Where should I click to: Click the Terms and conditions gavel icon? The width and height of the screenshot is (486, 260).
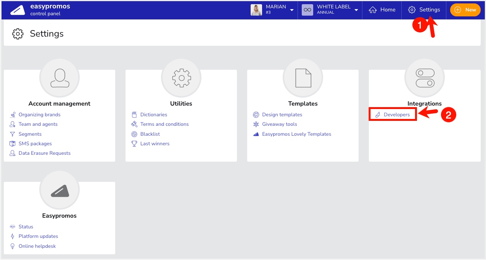coord(134,124)
